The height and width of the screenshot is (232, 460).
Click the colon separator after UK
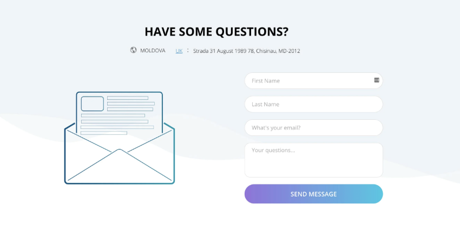(x=188, y=50)
